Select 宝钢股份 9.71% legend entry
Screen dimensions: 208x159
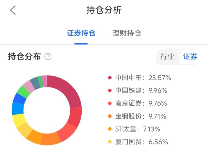pyautogui.click(x=141, y=116)
